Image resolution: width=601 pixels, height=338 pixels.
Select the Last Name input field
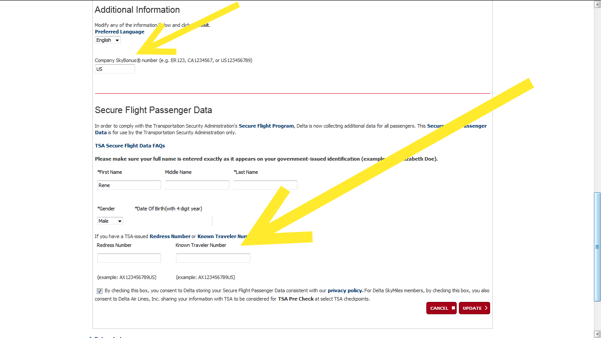[265, 185]
